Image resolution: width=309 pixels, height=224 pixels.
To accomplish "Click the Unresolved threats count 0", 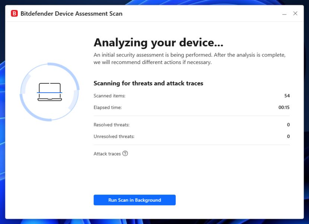I will [x=288, y=136].
